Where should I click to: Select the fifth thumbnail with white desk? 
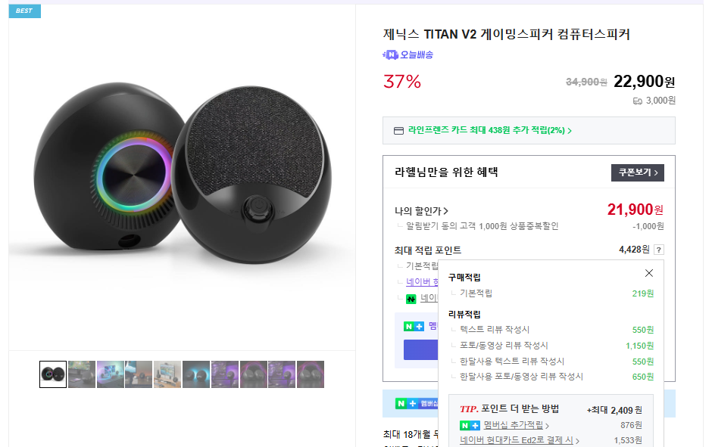click(x=167, y=374)
